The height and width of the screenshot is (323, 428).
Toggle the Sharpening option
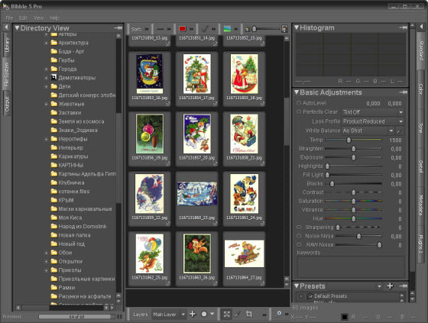pyautogui.click(x=299, y=228)
